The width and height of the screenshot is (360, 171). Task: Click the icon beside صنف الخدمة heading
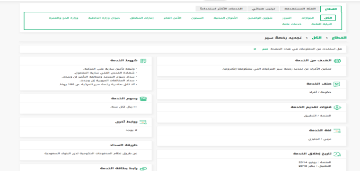337,84
